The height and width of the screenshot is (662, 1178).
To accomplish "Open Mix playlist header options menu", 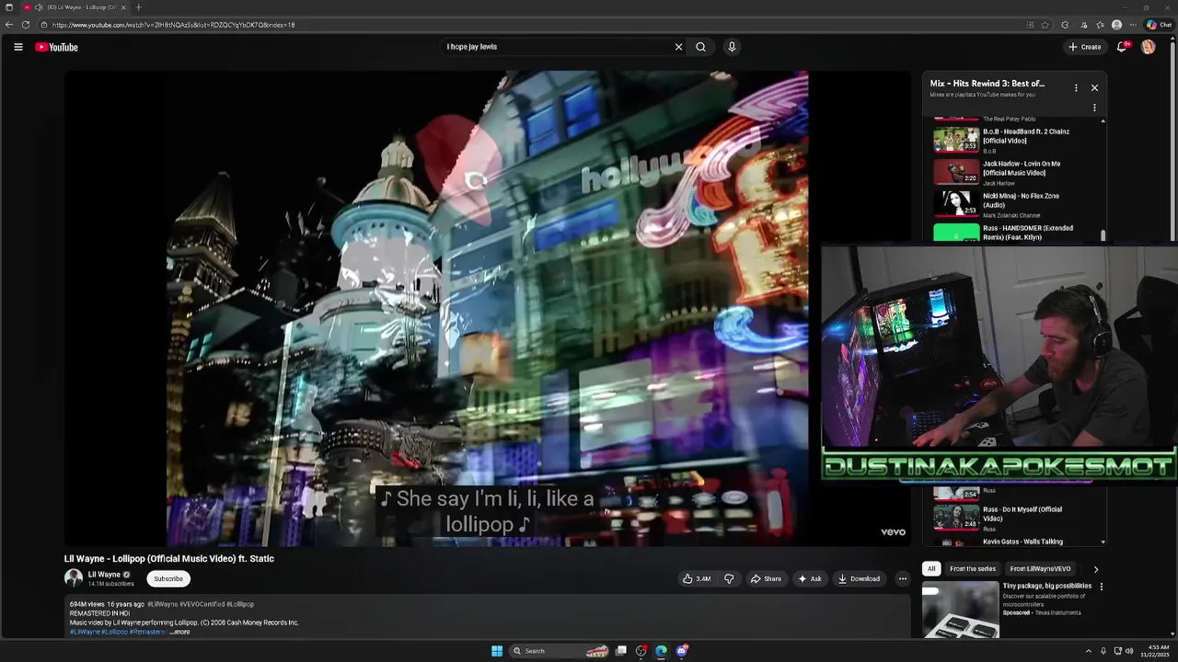I will coord(1076,87).
